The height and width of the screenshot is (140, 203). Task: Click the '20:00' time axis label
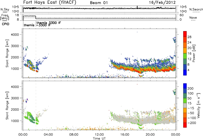150,135
